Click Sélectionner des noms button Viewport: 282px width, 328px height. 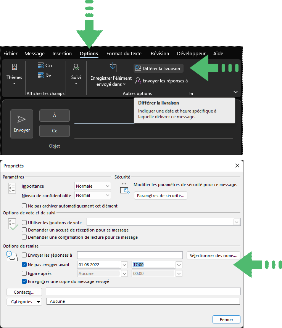tap(213, 256)
